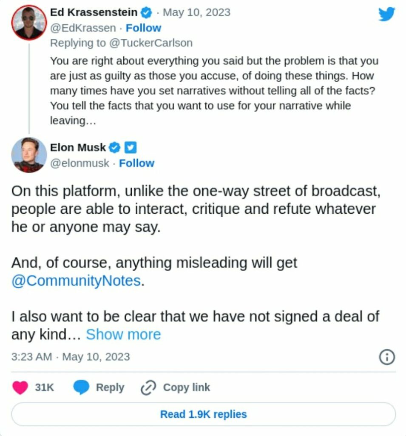Screen dimensions: 406x436
Task: Like the tweet with heart icon
Action: (20, 387)
